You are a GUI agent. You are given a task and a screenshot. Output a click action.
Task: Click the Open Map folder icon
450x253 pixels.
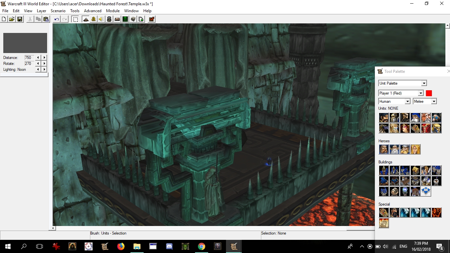pos(12,19)
